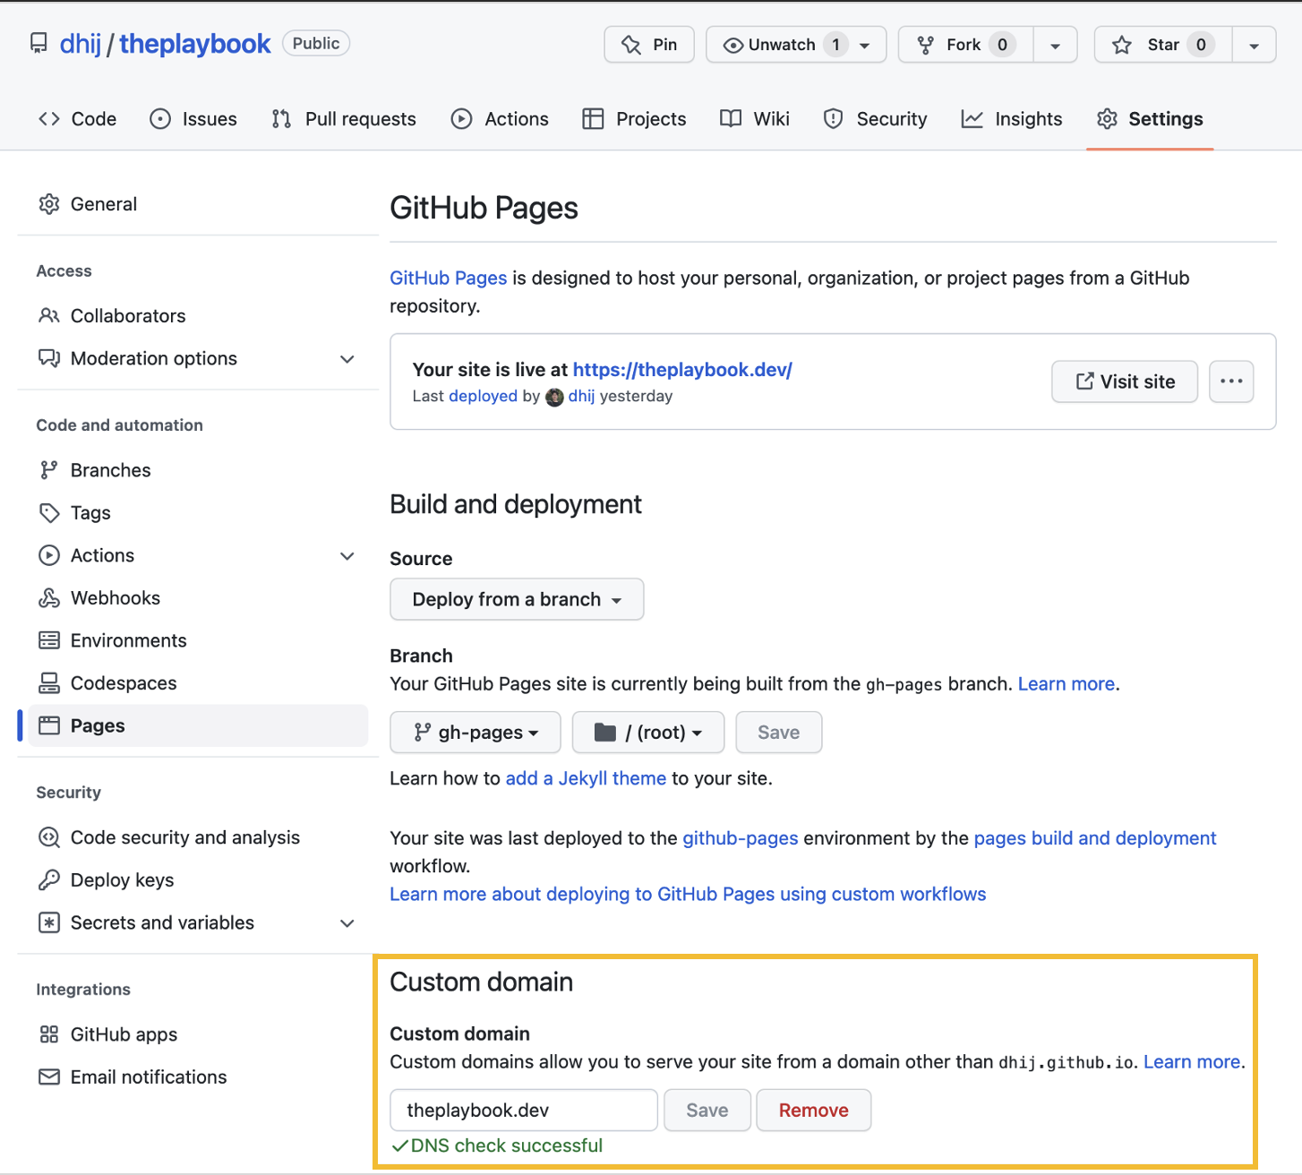This screenshot has height=1175, width=1302.
Task: Open the github-pages environment link
Action: [x=741, y=838]
